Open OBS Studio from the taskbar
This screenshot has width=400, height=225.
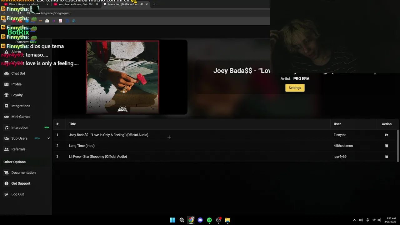pos(218,220)
